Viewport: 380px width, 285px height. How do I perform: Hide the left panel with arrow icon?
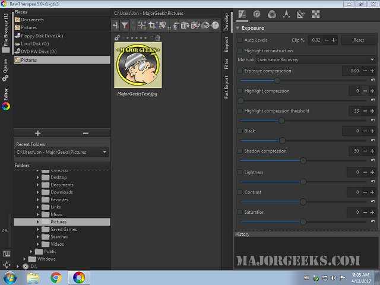[x=115, y=25]
